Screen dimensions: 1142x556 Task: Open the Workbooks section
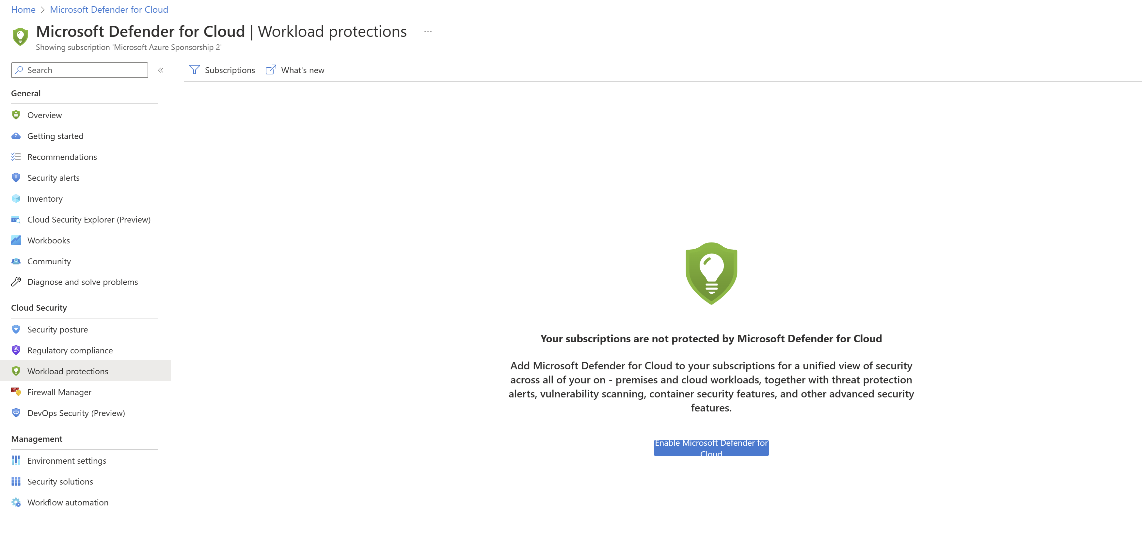[x=48, y=240]
